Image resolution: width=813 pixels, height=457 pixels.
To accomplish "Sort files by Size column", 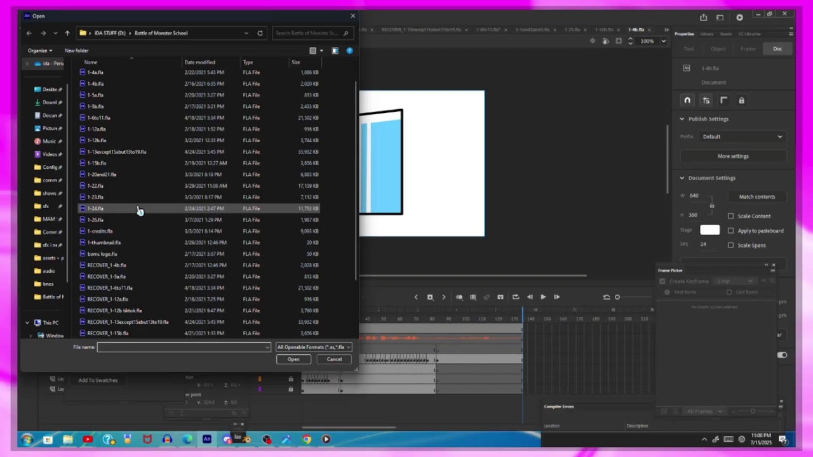I will point(295,62).
